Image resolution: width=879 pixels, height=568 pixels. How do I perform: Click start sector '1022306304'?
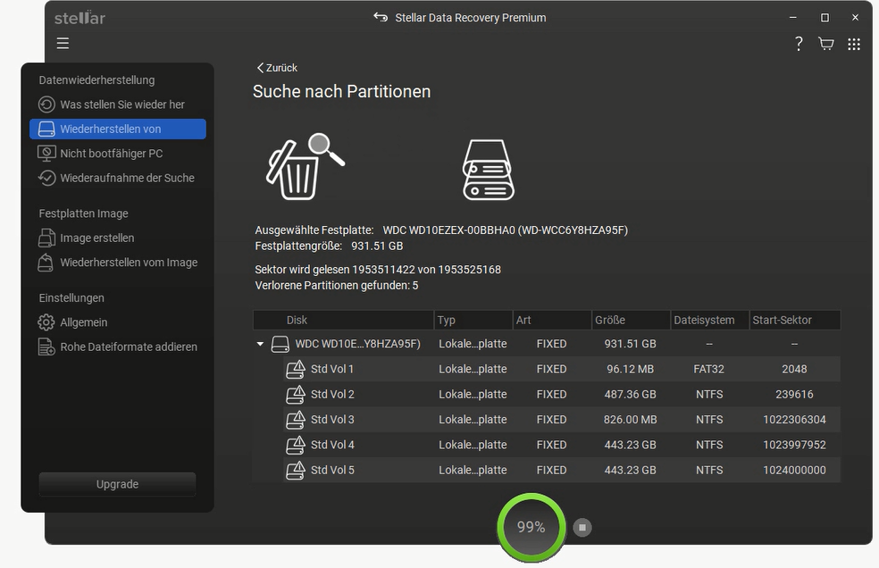point(794,420)
